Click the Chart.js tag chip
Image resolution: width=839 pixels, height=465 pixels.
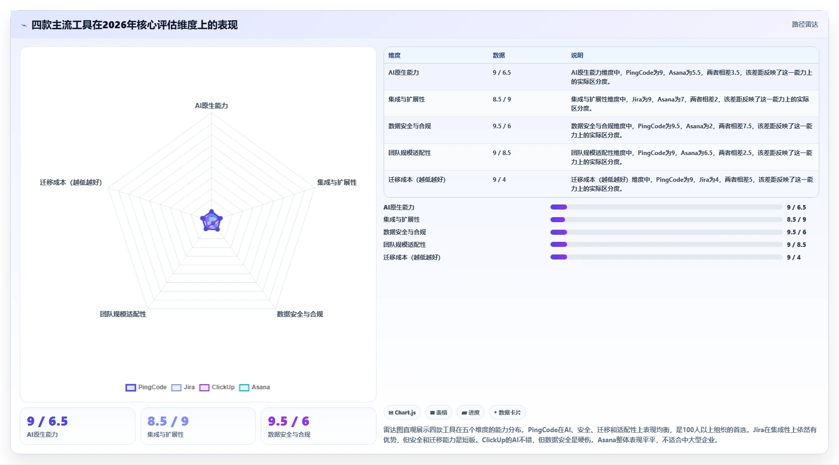[x=402, y=412]
